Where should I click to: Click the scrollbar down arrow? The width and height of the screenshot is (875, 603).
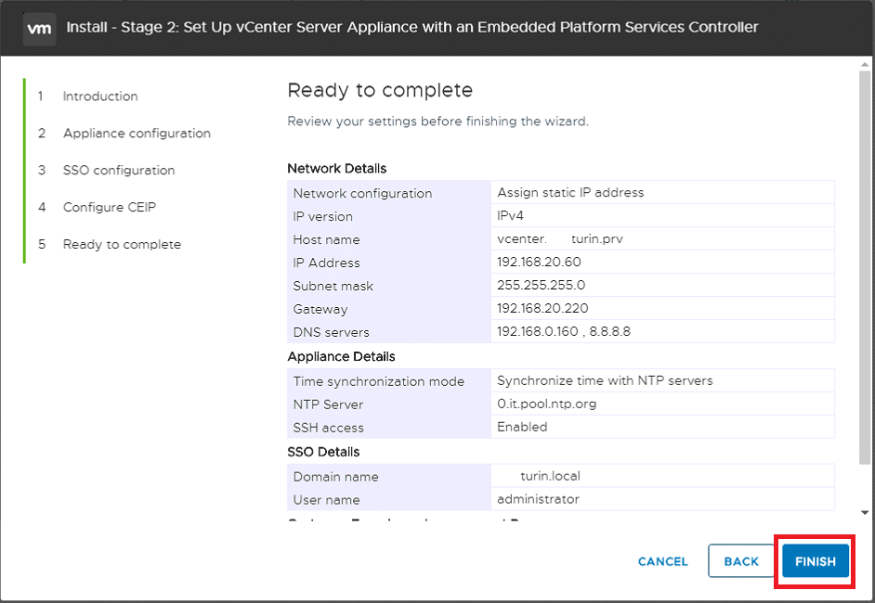(x=865, y=512)
